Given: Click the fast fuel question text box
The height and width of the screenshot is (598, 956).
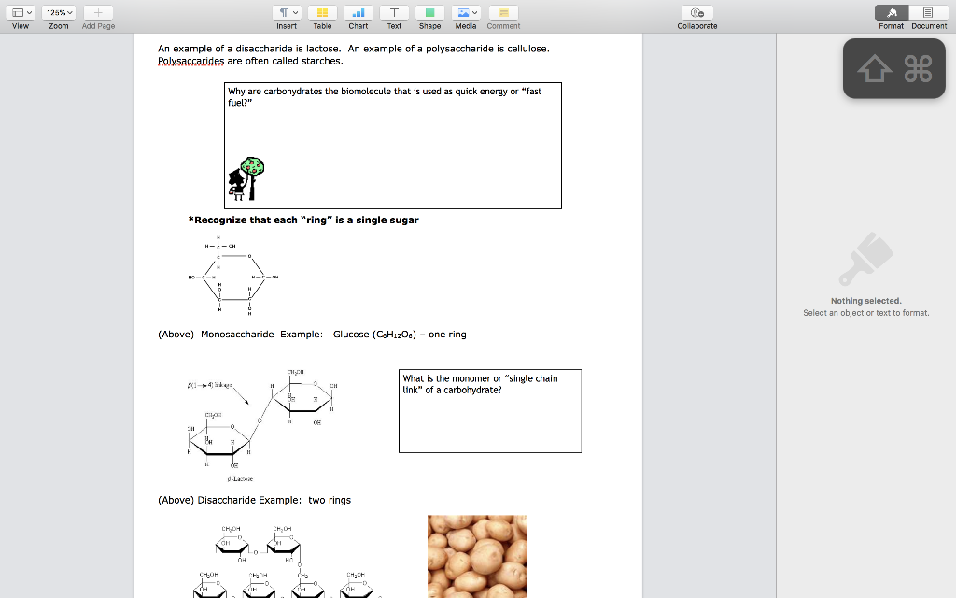Looking at the screenshot, I should pyautogui.click(x=392, y=145).
